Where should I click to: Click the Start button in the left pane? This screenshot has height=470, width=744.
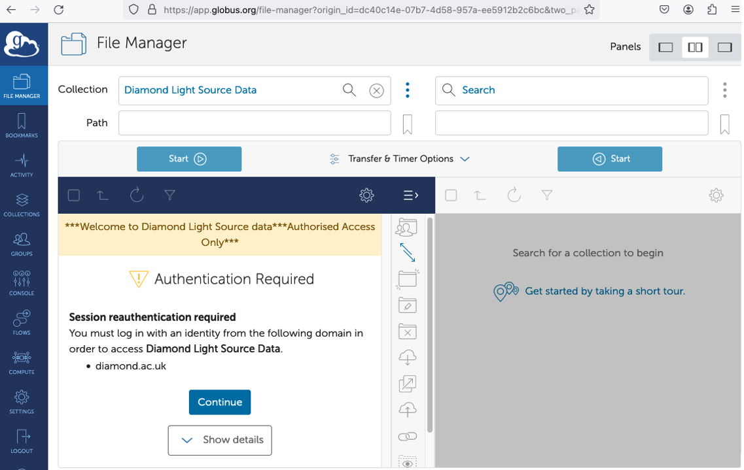[x=189, y=159]
